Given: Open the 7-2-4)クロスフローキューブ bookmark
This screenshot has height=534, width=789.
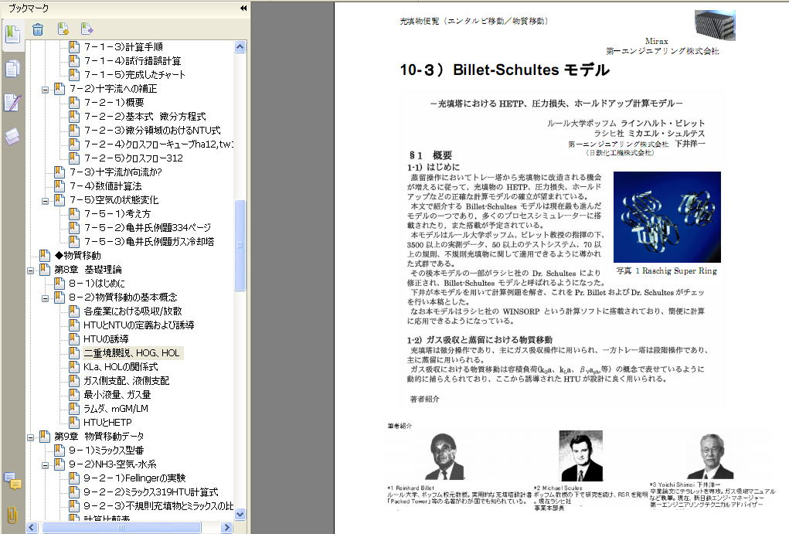Looking at the screenshot, I should [158, 145].
